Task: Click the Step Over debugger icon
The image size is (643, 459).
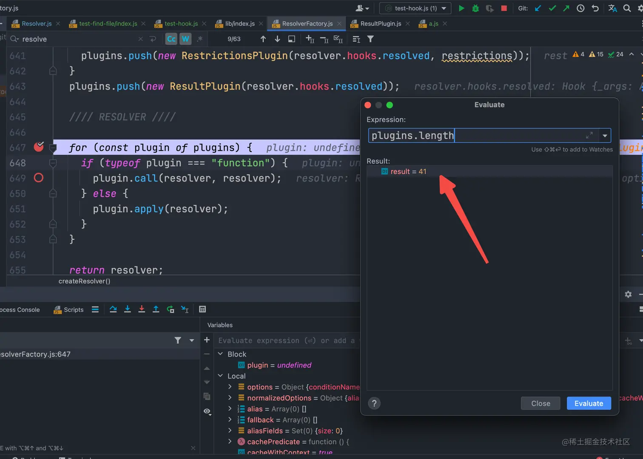Action: (x=113, y=309)
